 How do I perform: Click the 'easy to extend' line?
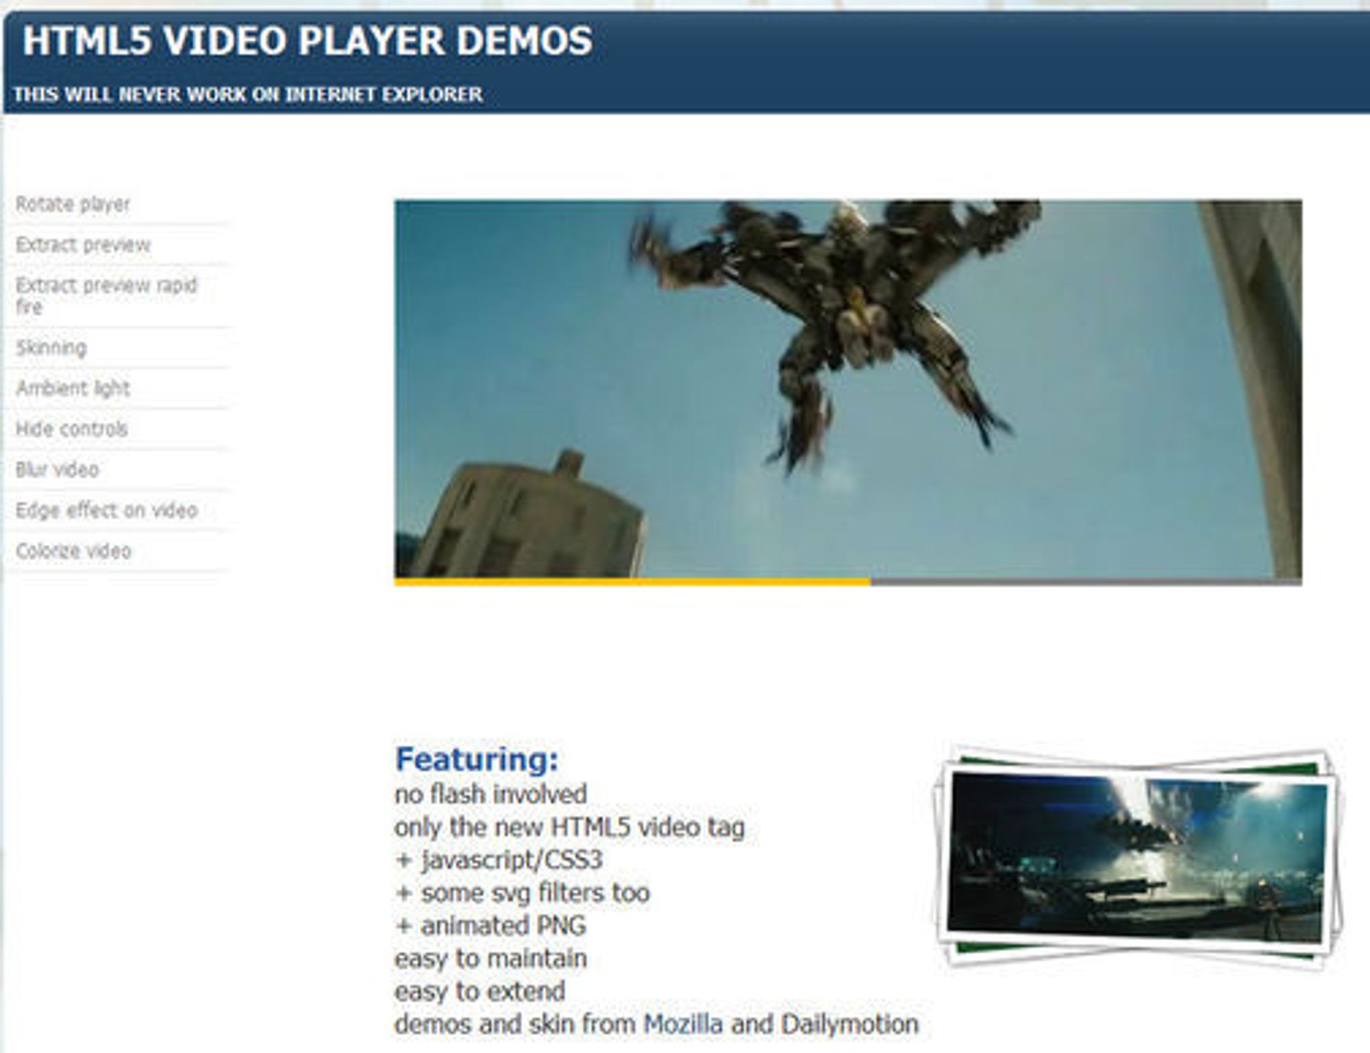(480, 991)
